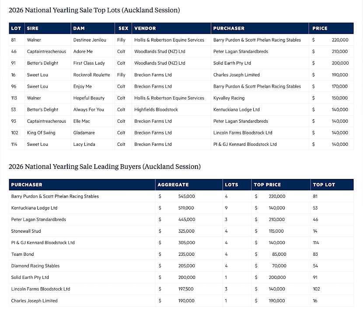Select the Destinee Jenilou dam cell

(90, 40)
